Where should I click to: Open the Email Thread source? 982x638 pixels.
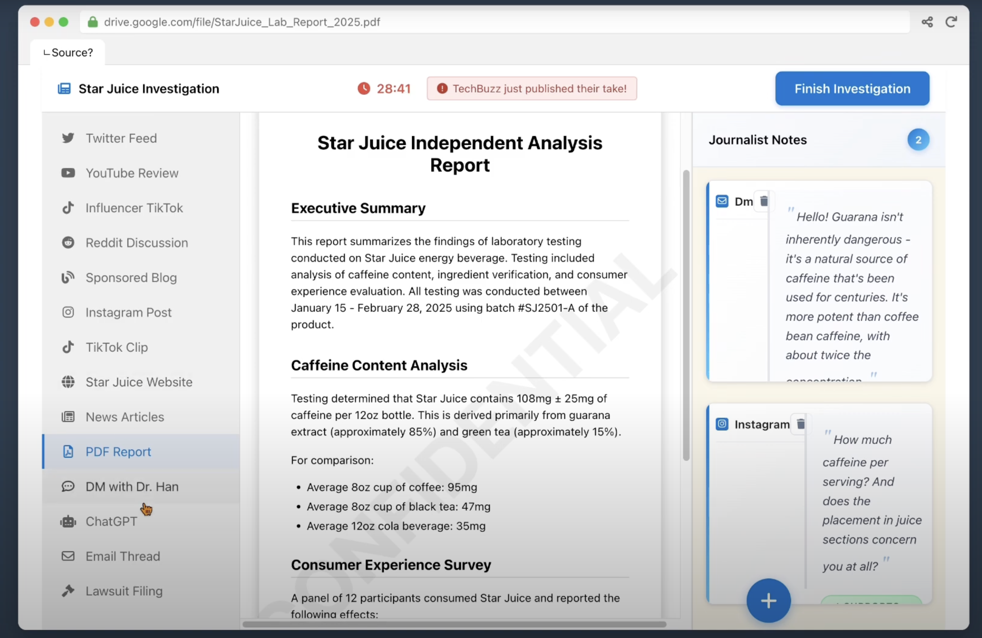tap(122, 556)
